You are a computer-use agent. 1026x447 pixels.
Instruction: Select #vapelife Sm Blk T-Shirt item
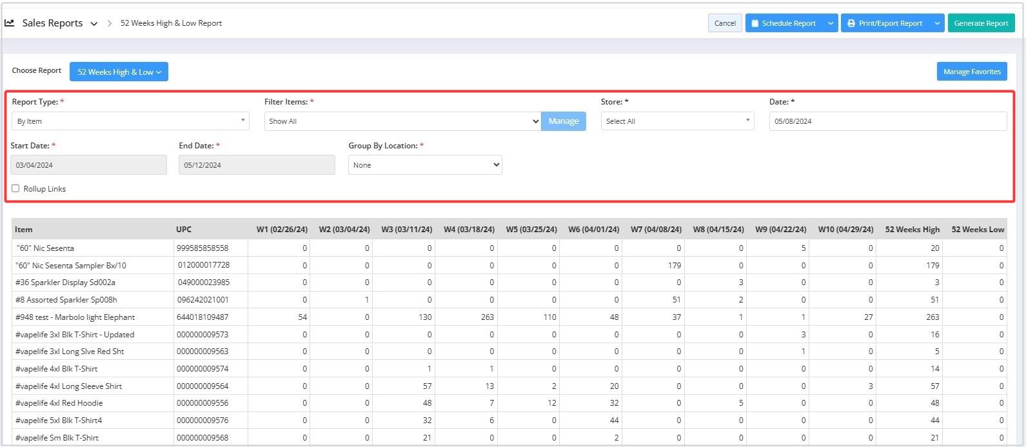(x=57, y=438)
